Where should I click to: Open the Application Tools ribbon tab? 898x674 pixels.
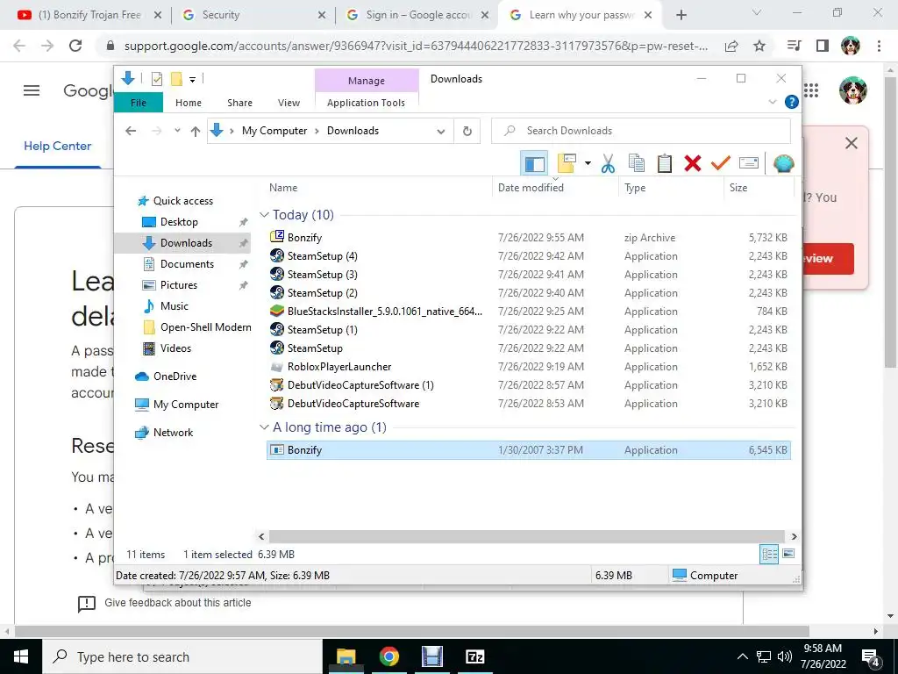(x=366, y=103)
